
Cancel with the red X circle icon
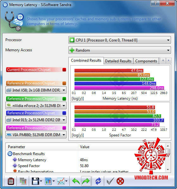coord(120,181)
